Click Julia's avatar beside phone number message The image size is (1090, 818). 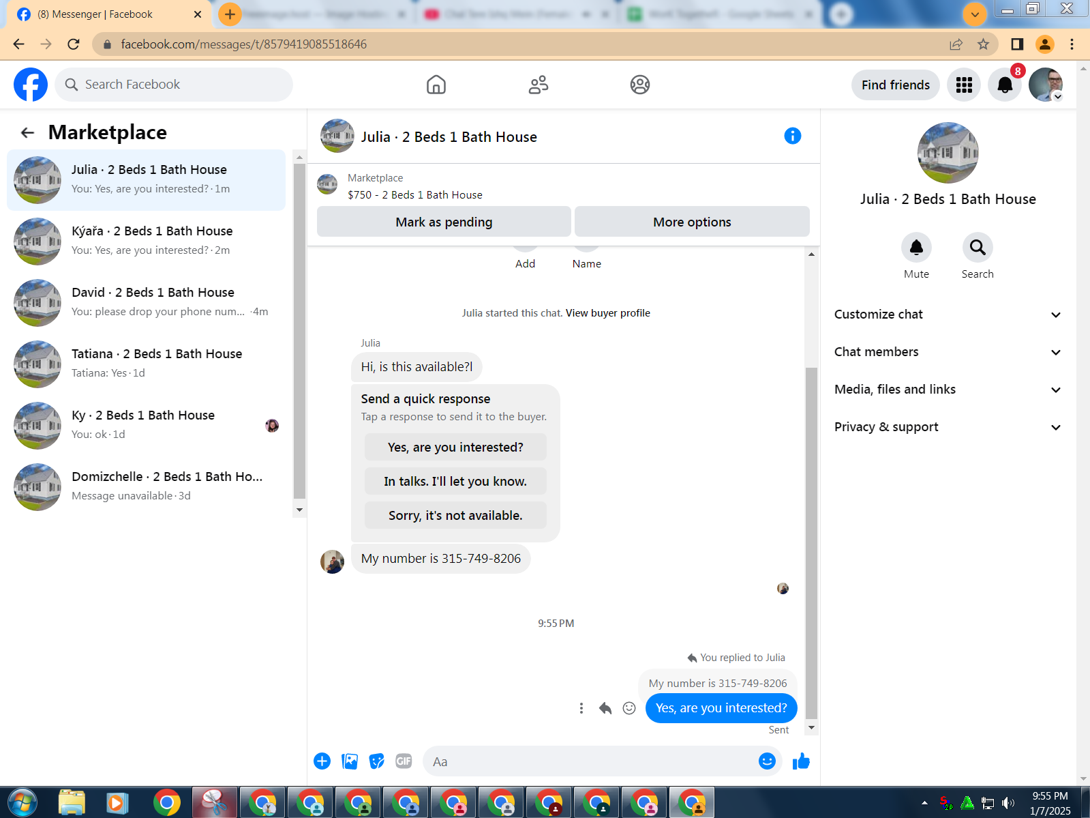coord(333,561)
